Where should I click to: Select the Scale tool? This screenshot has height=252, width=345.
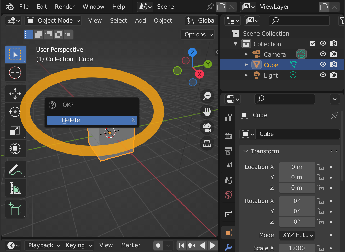(16, 130)
